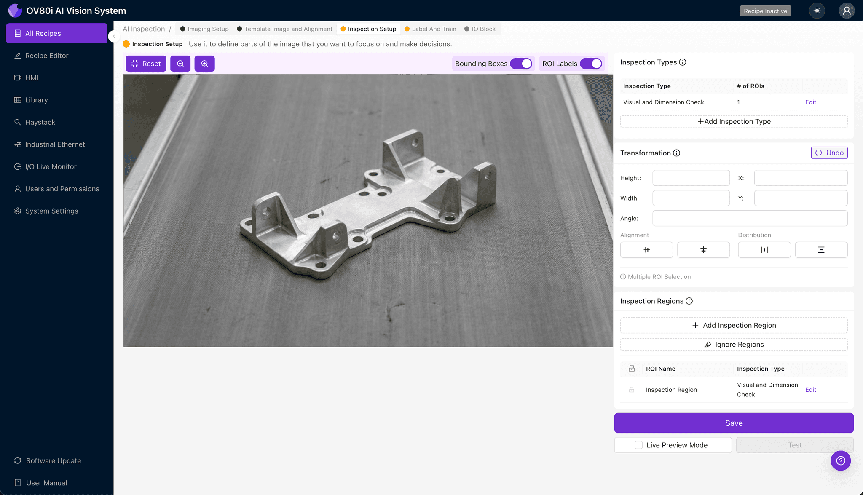Click Ignore Regions button
Screen dimensions: 863x495
tap(734, 345)
